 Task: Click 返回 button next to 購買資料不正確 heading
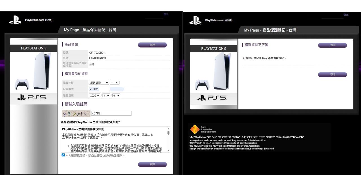pos(332,45)
